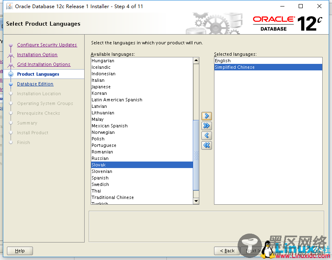Select Norwegian in Available languages

coord(142,132)
